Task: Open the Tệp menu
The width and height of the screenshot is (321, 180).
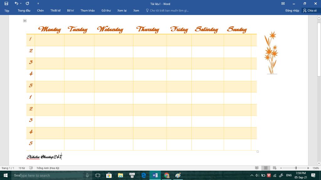Action: point(7,11)
